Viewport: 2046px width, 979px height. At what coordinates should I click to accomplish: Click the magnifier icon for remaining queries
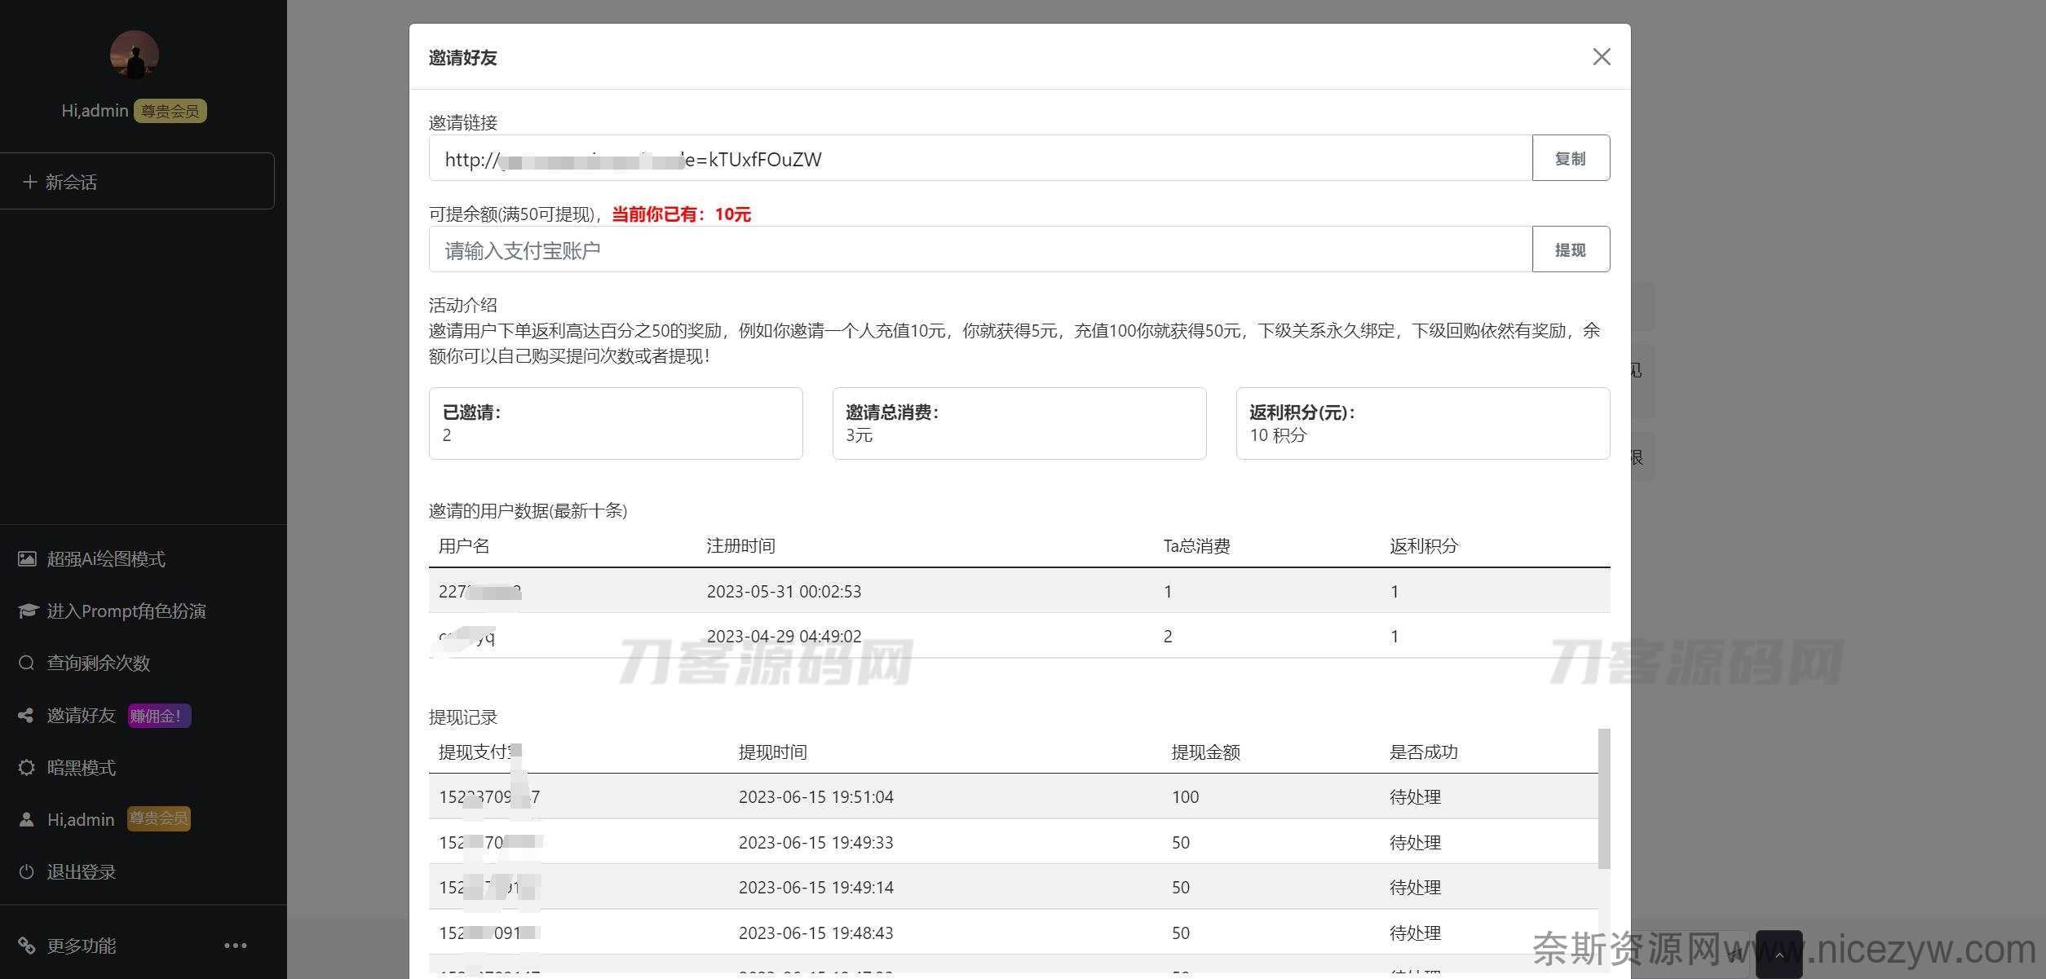pos(26,663)
